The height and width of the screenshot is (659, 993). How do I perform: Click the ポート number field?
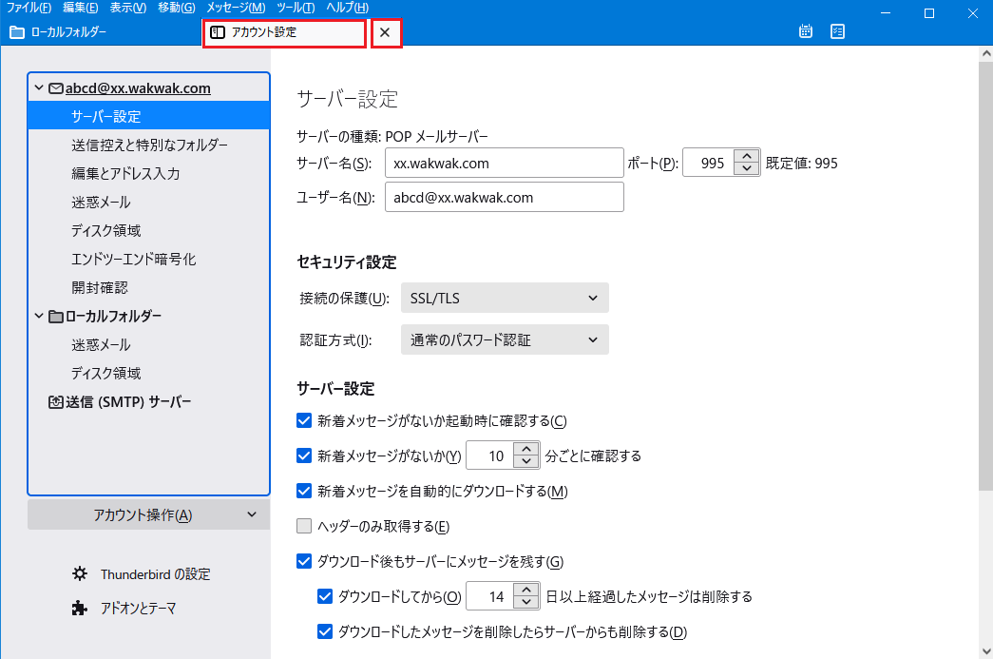click(709, 163)
